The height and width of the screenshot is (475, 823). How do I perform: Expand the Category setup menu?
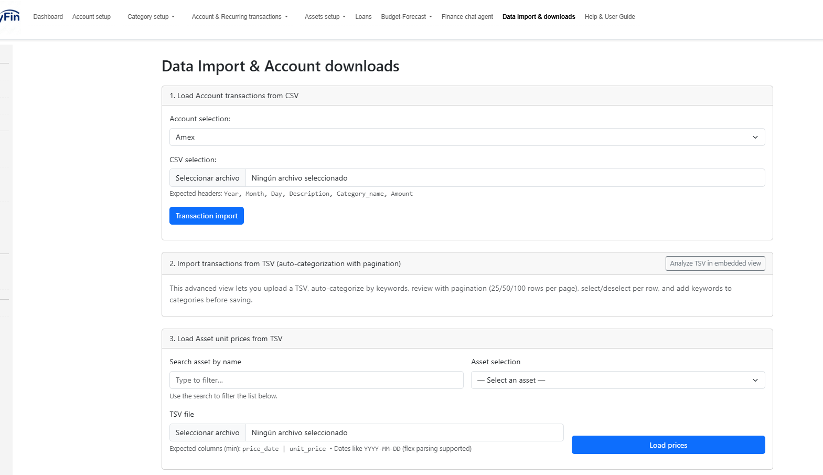tap(151, 17)
